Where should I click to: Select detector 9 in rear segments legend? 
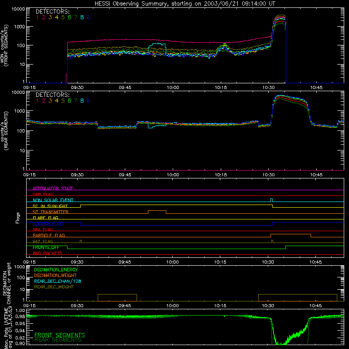pyautogui.click(x=89, y=101)
